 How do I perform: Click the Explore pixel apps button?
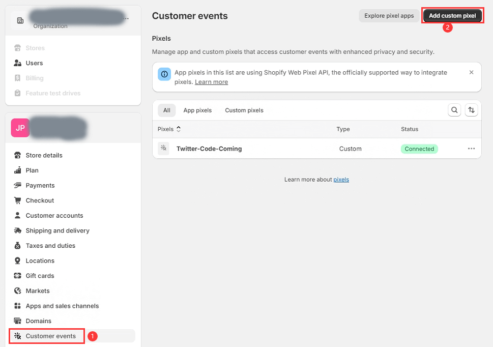tap(389, 16)
